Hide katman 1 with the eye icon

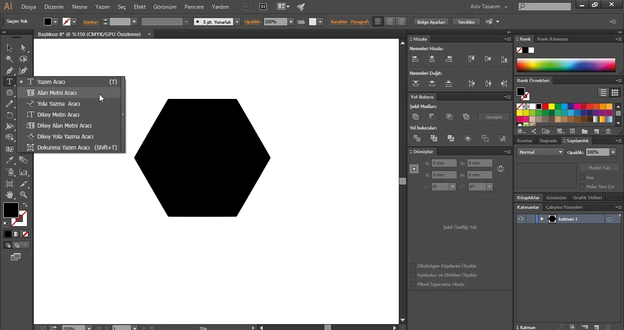[x=520, y=219]
